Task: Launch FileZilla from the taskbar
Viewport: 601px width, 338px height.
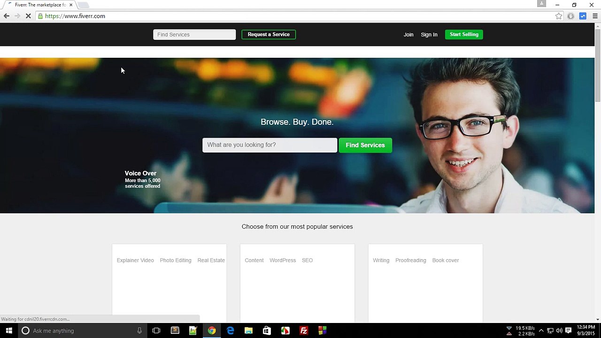Action: (304, 330)
